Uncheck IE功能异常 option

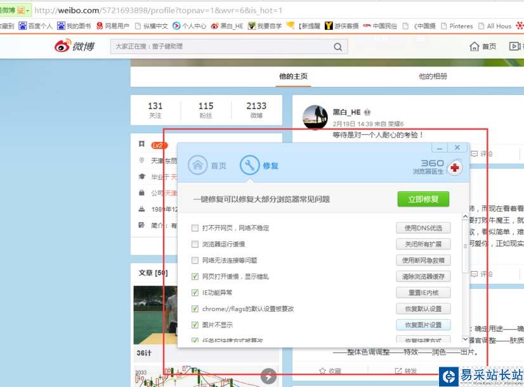click(195, 293)
